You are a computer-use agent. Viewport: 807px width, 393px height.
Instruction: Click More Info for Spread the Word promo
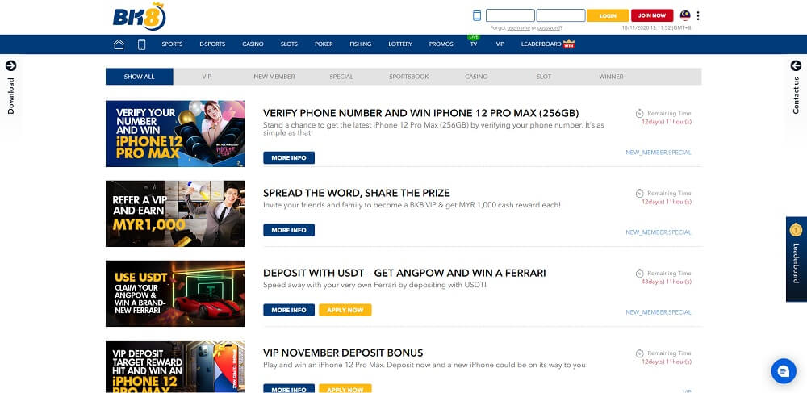[289, 230]
